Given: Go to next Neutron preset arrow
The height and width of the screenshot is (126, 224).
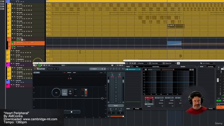Looking at the screenshot, I should point(105,69).
